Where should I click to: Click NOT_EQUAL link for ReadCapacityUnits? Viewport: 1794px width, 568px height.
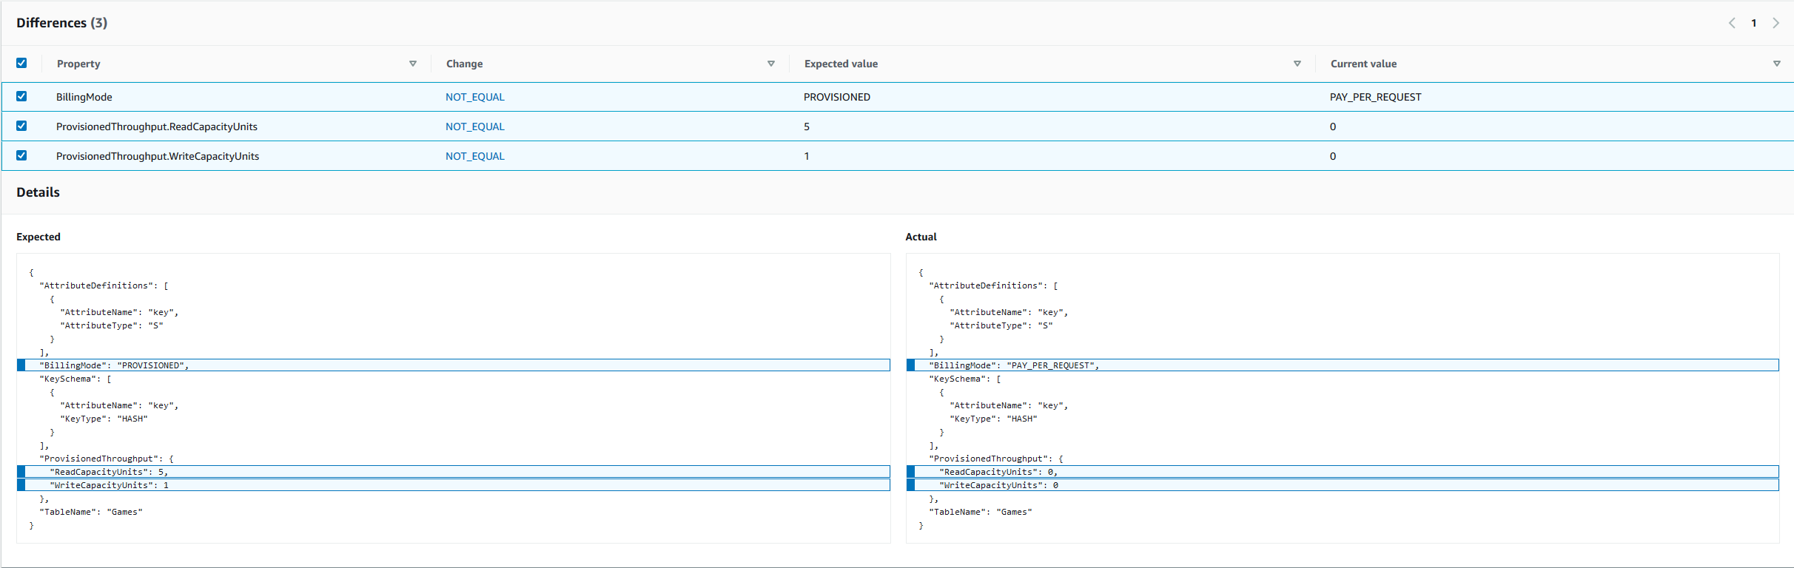pyautogui.click(x=474, y=126)
